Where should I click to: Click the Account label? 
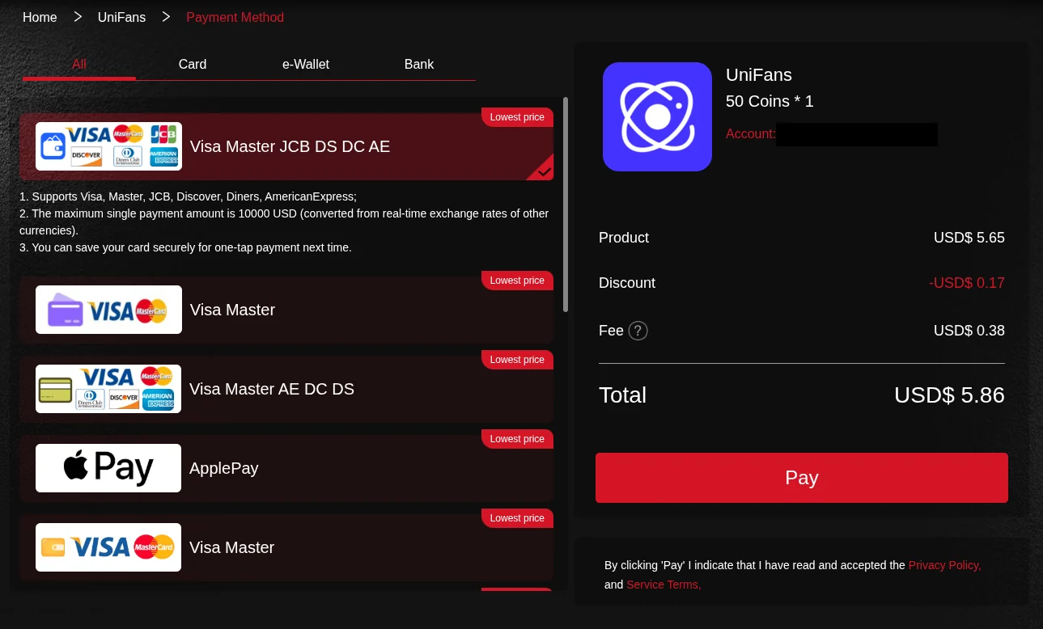tap(751, 133)
